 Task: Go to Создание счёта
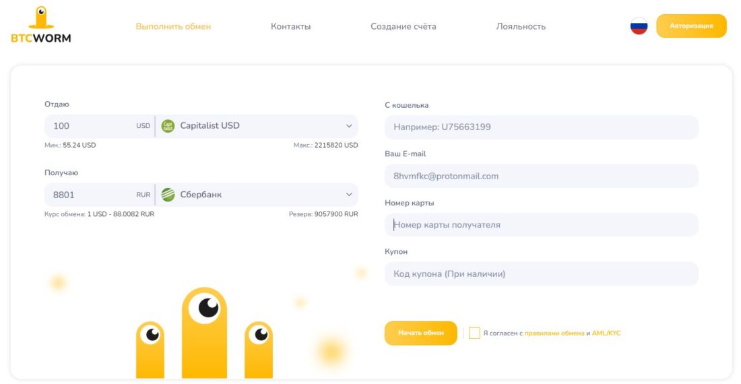pos(403,26)
